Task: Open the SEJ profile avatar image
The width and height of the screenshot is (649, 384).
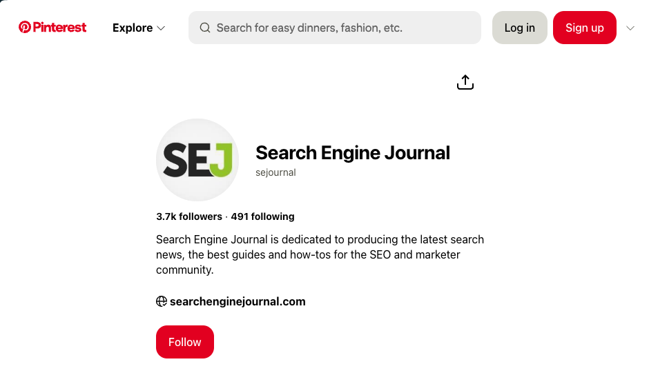Action: tap(197, 160)
